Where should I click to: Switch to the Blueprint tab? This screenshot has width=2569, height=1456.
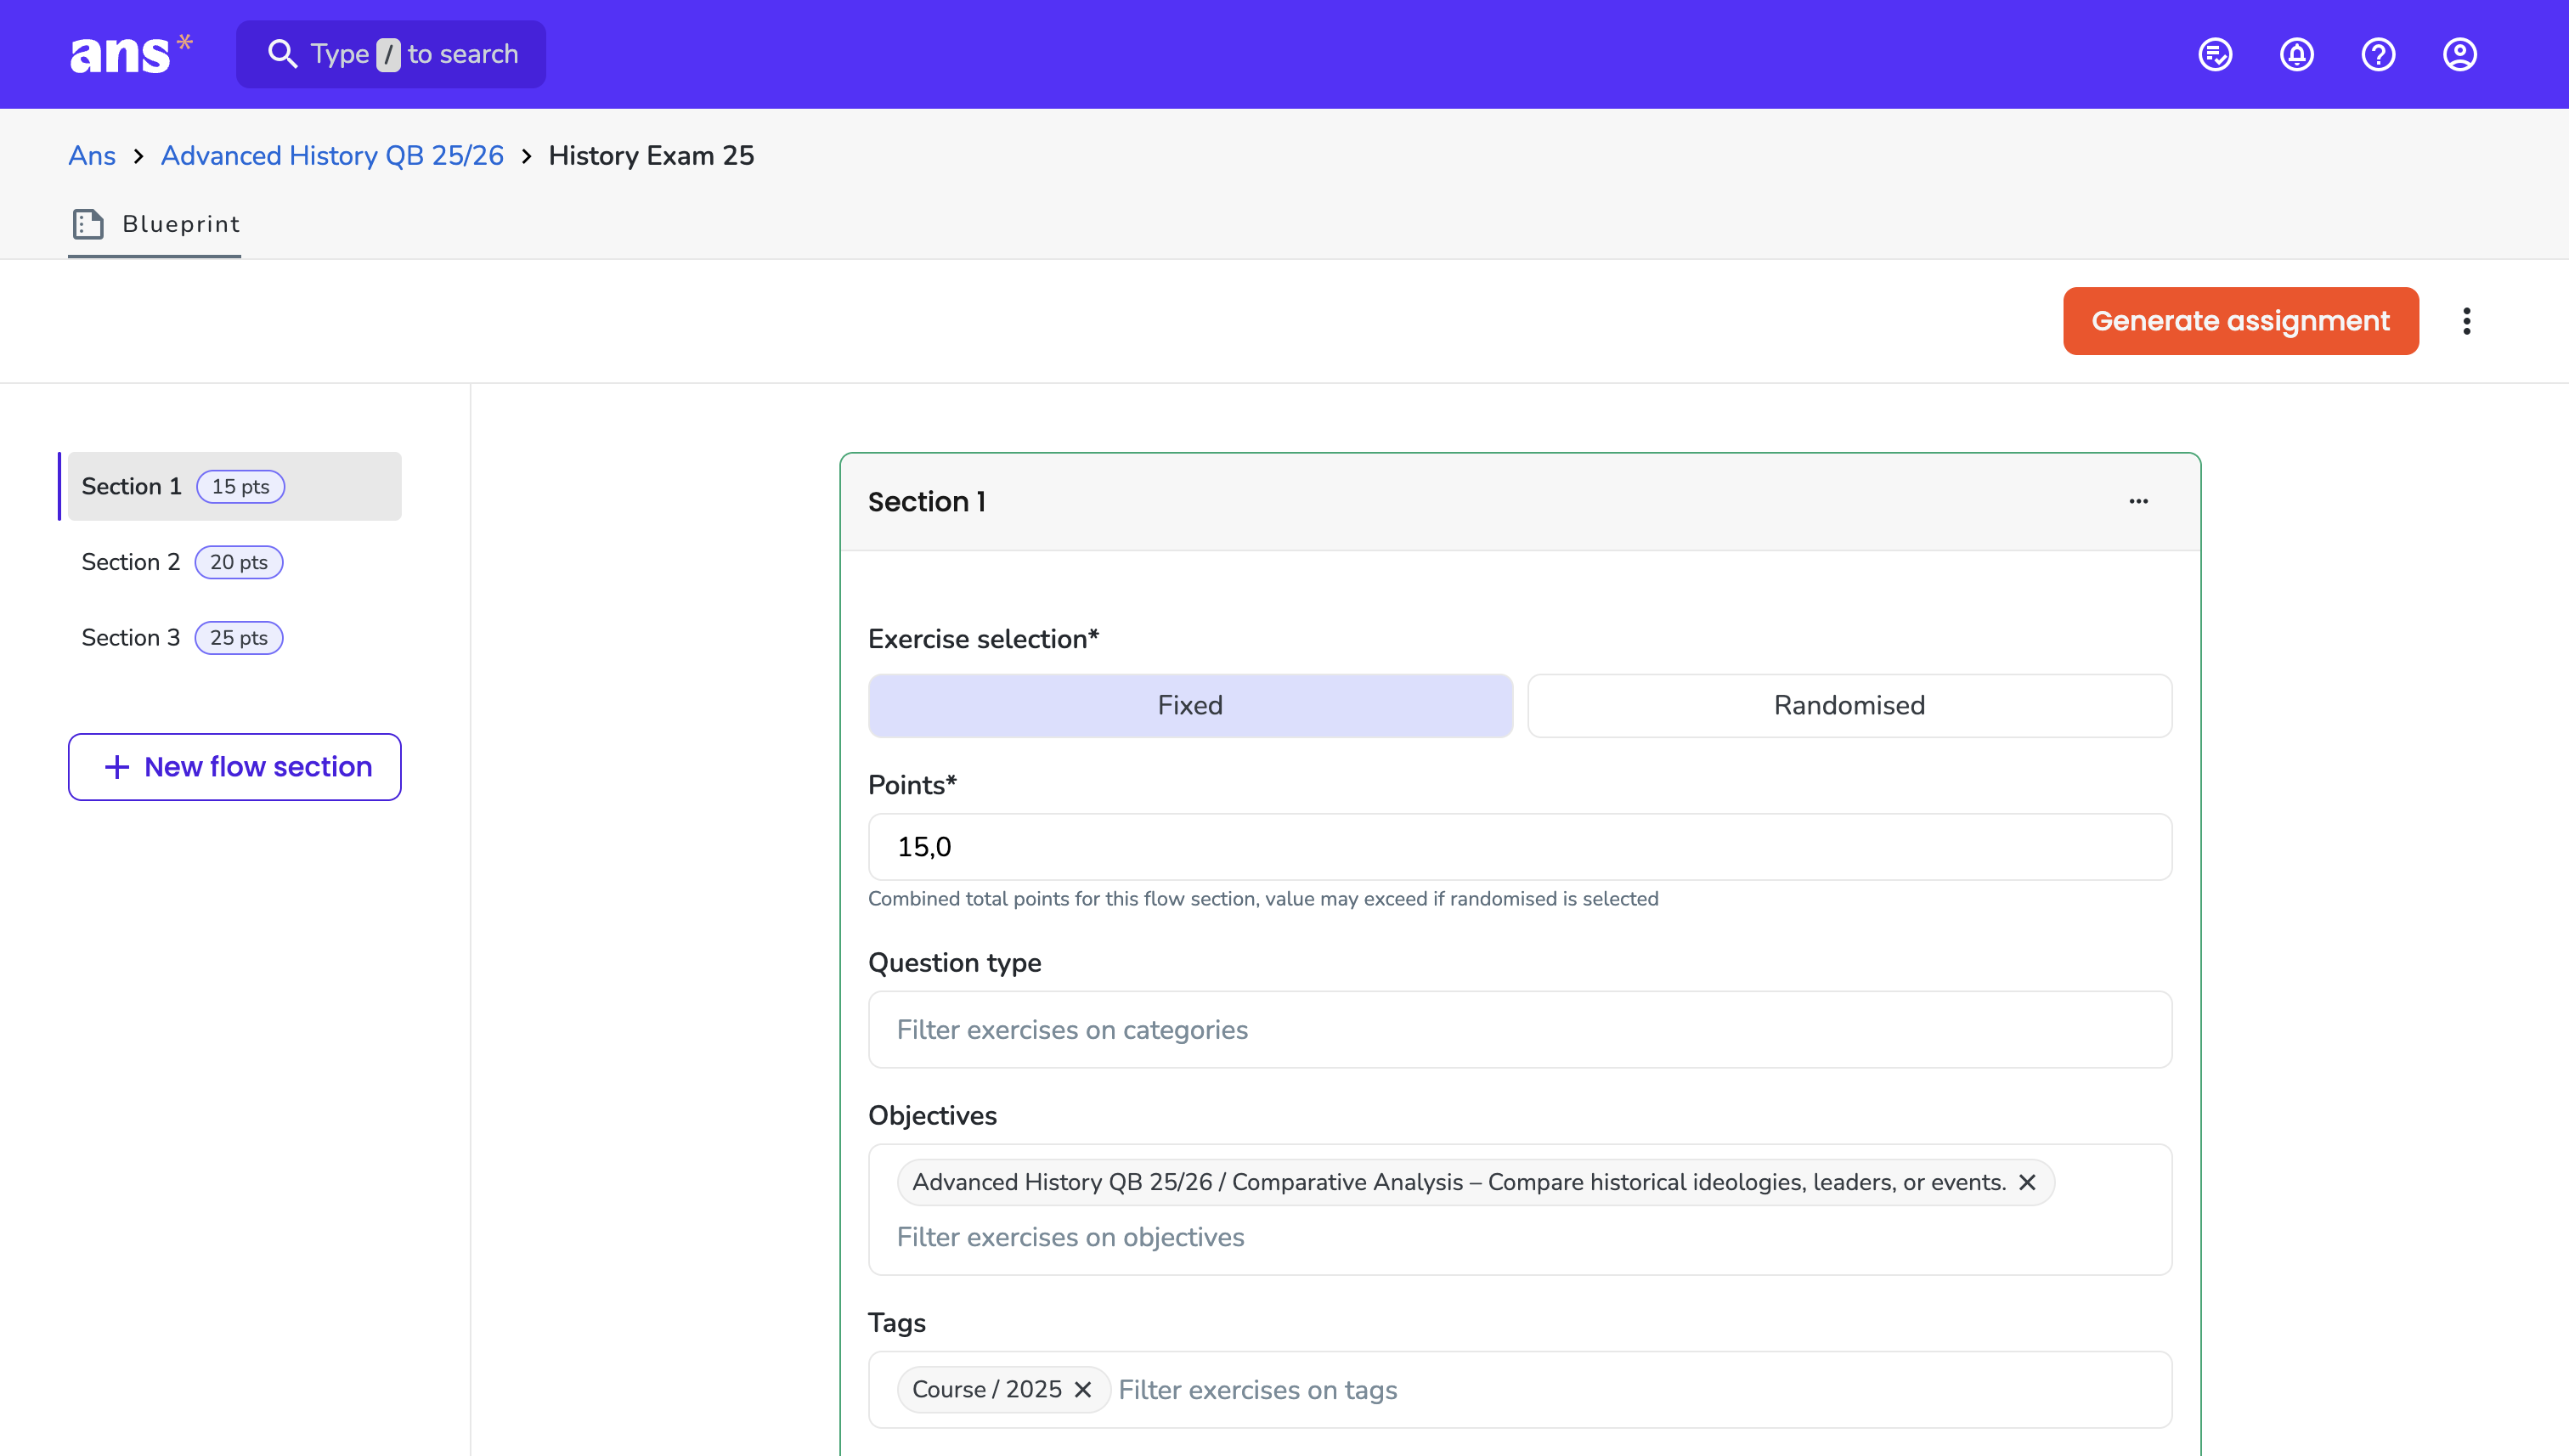(x=155, y=224)
